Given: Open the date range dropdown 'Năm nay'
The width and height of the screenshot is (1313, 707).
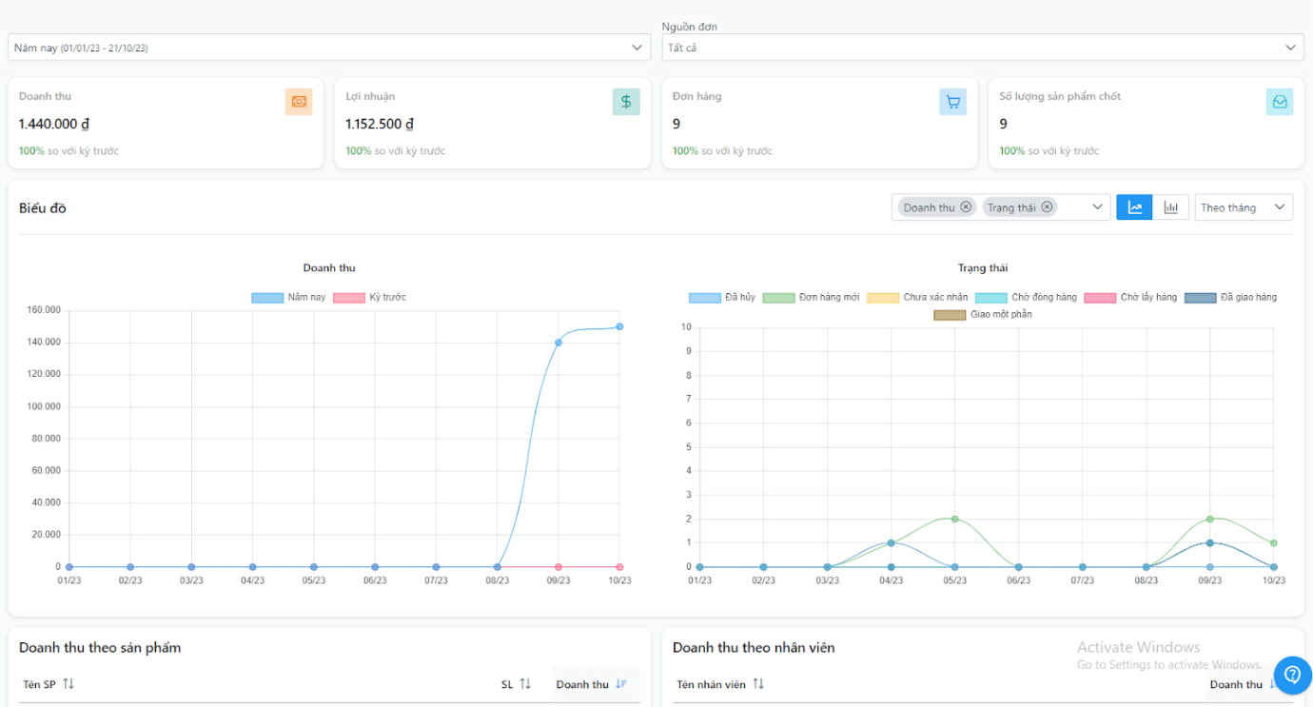Looking at the screenshot, I should tap(328, 48).
